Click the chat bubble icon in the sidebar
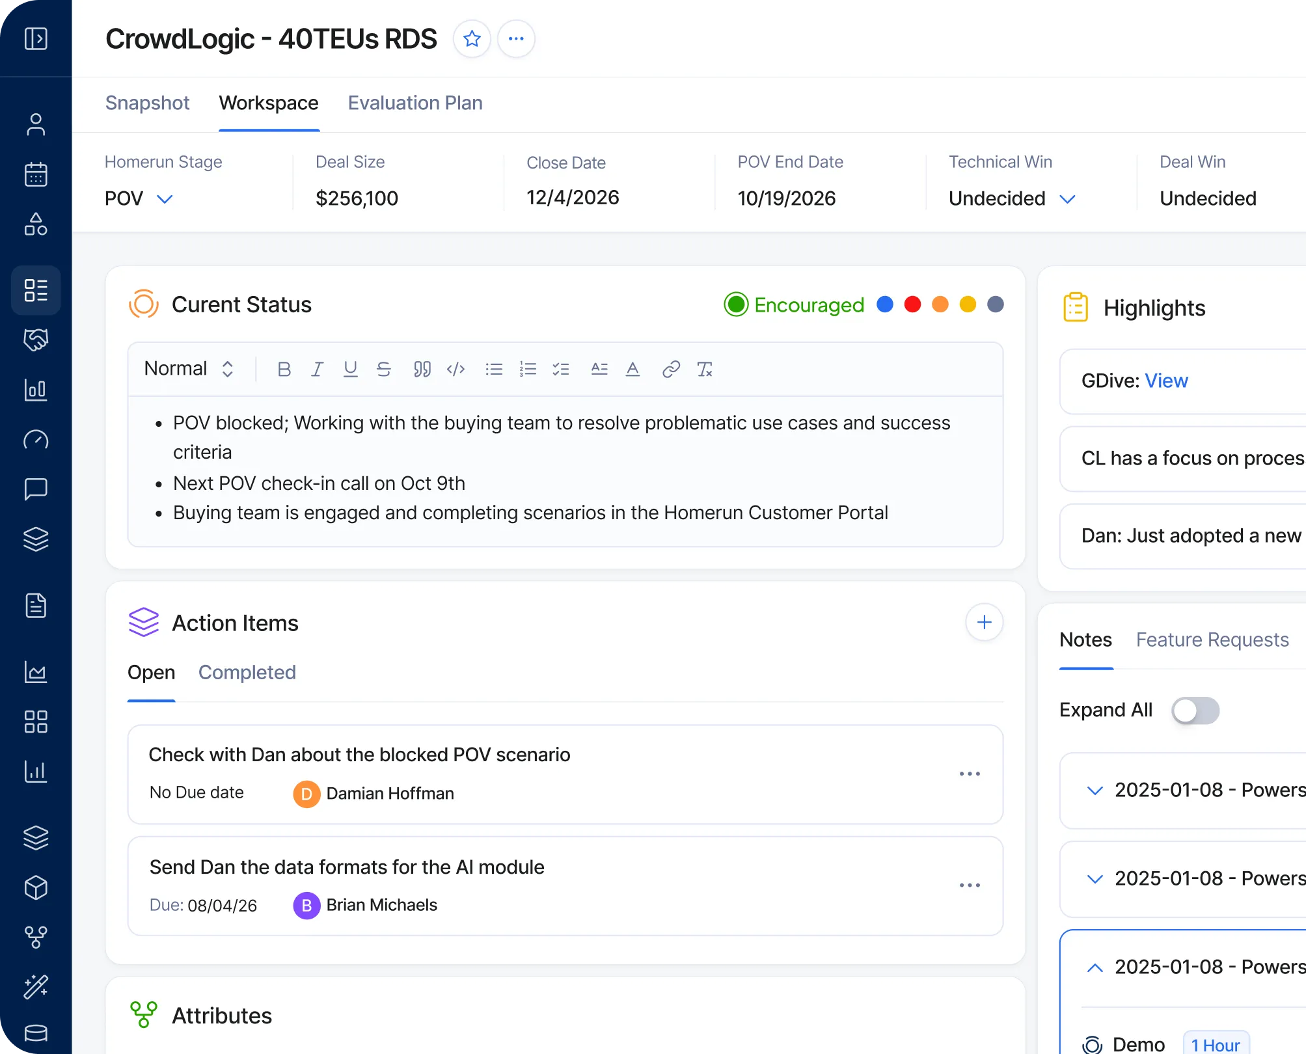The height and width of the screenshot is (1054, 1306). point(36,489)
